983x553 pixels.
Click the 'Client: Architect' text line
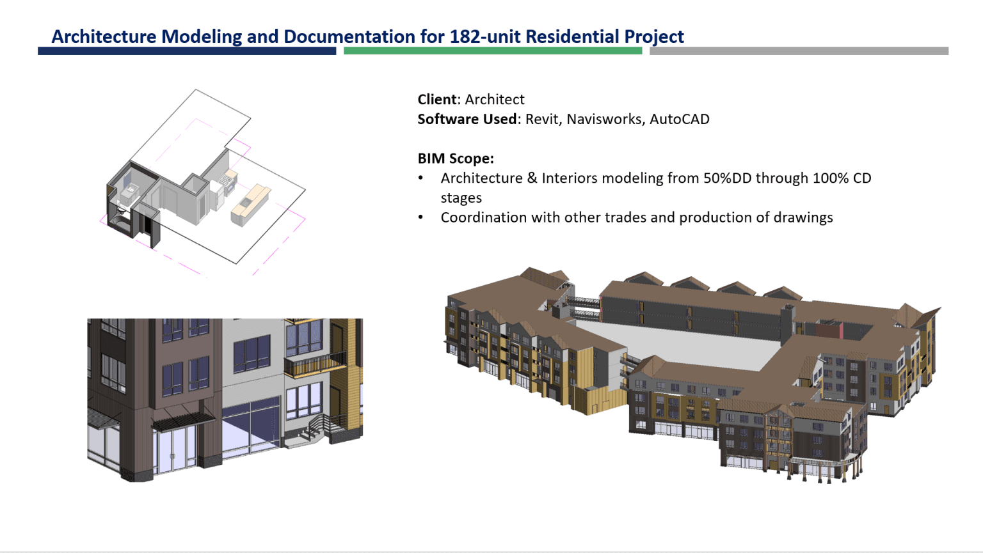[470, 99]
